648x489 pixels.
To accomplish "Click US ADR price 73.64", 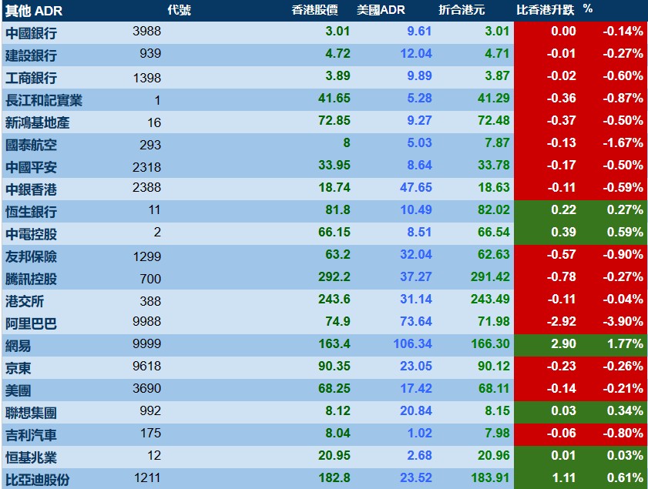I will pyautogui.click(x=416, y=321).
